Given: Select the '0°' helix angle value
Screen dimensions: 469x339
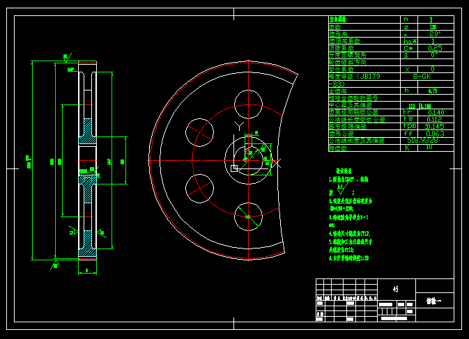Looking at the screenshot, I should pyautogui.click(x=434, y=55).
